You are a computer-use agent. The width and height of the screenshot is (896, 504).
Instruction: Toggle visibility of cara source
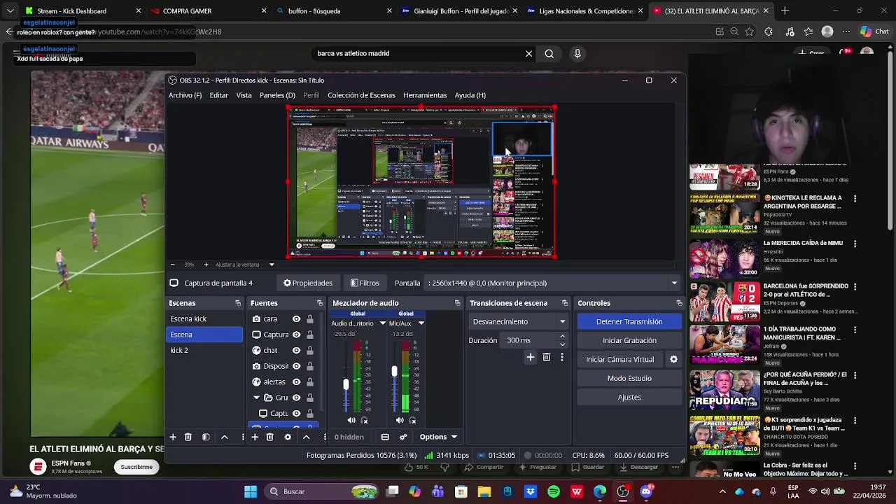[297, 318]
